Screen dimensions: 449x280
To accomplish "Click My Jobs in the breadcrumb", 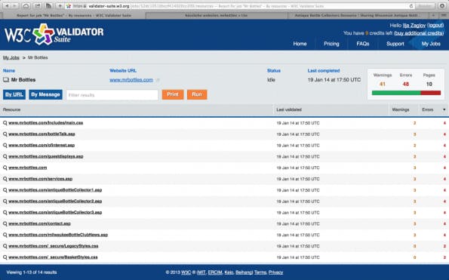I will (11, 57).
